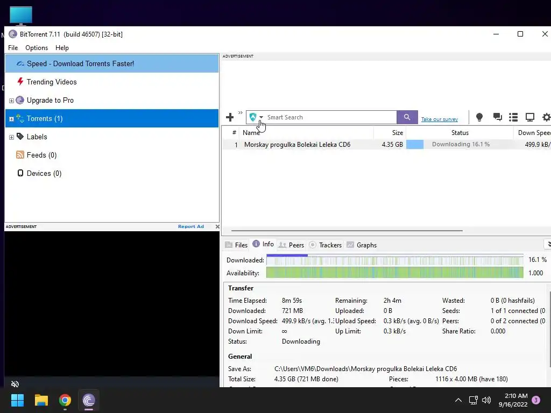Open File Explorer from taskbar

pyautogui.click(x=41, y=400)
